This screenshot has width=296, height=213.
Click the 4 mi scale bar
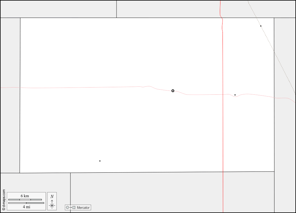[26, 203]
